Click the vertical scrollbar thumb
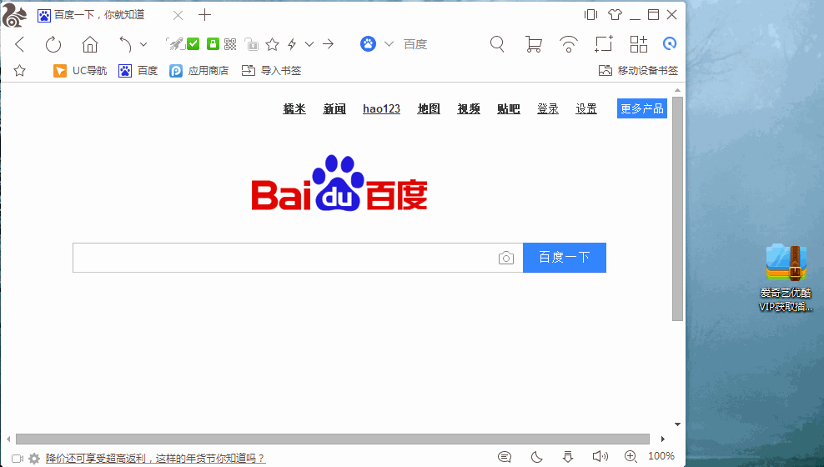The width and height of the screenshot is (824, 467). tap(677, 208)
